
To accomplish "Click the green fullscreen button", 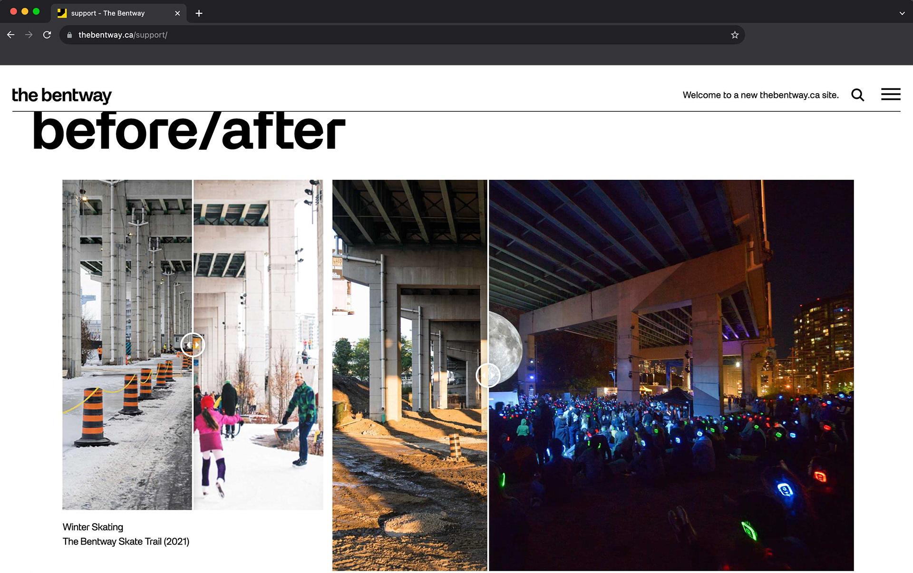I will coord(36,11).
